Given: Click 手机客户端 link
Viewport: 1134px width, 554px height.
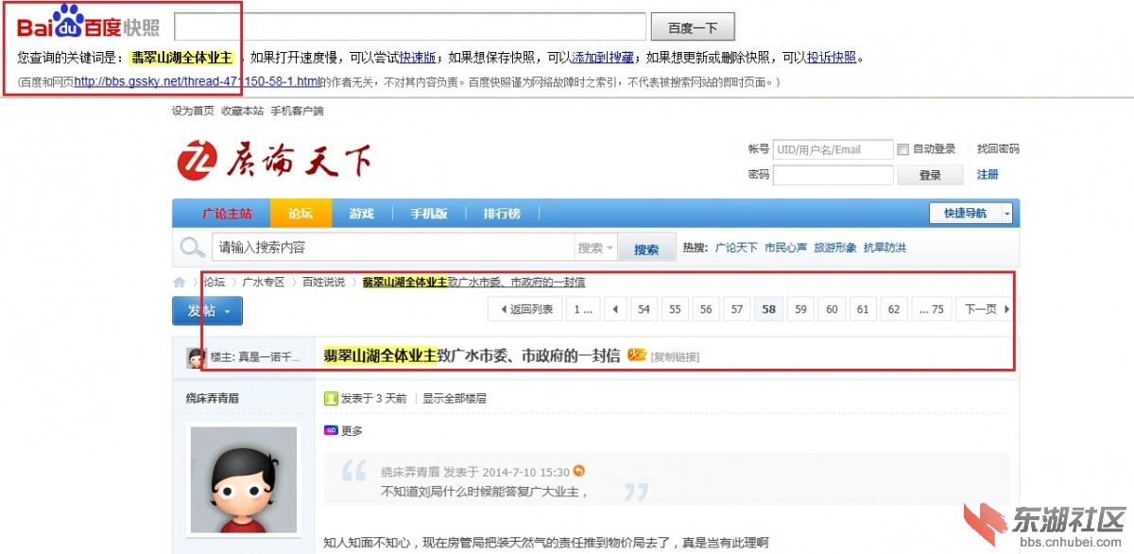Looking at the screenshot, I should coord(297,112).
